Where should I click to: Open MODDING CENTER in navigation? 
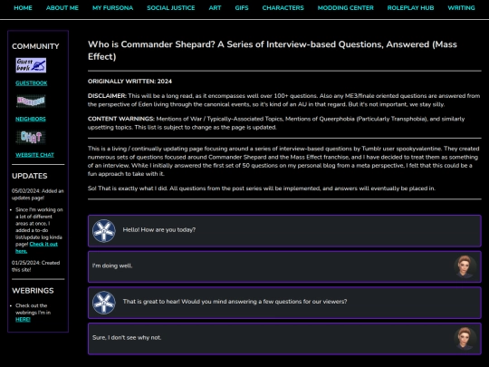(x=346, y=8)
